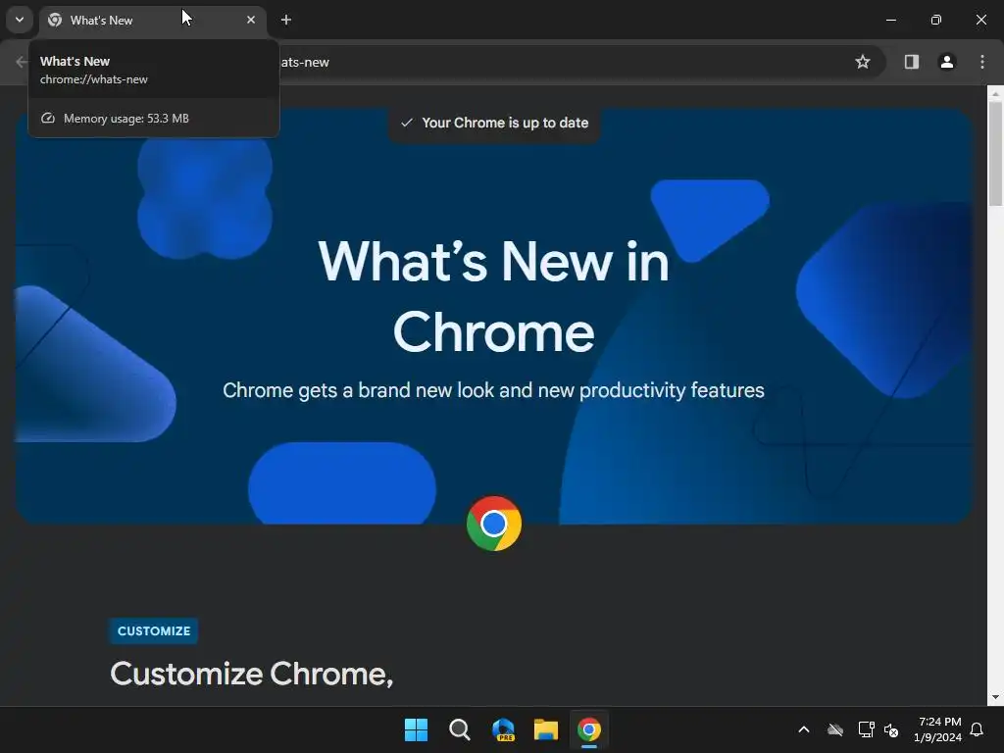Viewport: 1004px width, 753px height.
Task: Click the memory usage text in tab tooltip
Action: click(126, 119)
